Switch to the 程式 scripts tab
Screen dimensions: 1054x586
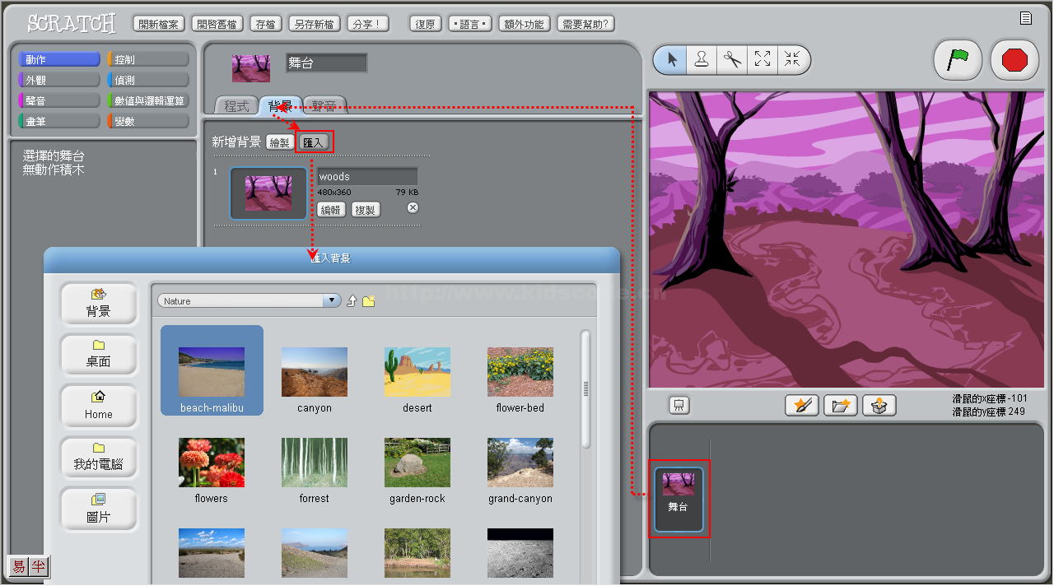tap(236, 106)
